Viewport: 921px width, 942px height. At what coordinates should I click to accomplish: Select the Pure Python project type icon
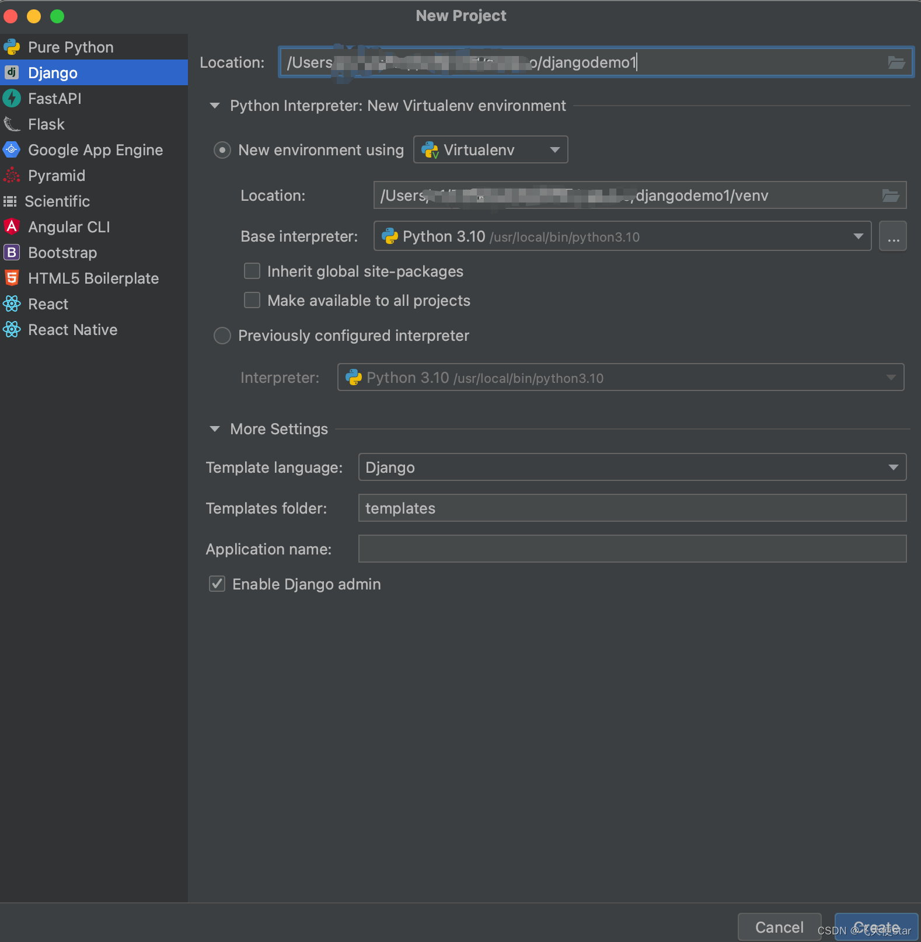pos(12,47)
